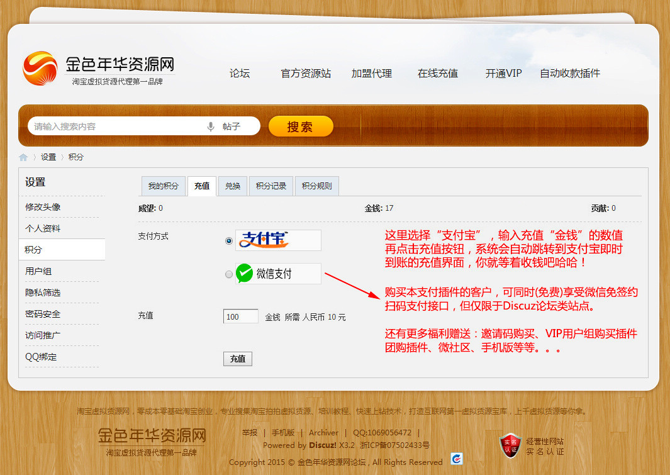
Task: Select the WeChat Pay radio button
Action: [x=229, y=274]
